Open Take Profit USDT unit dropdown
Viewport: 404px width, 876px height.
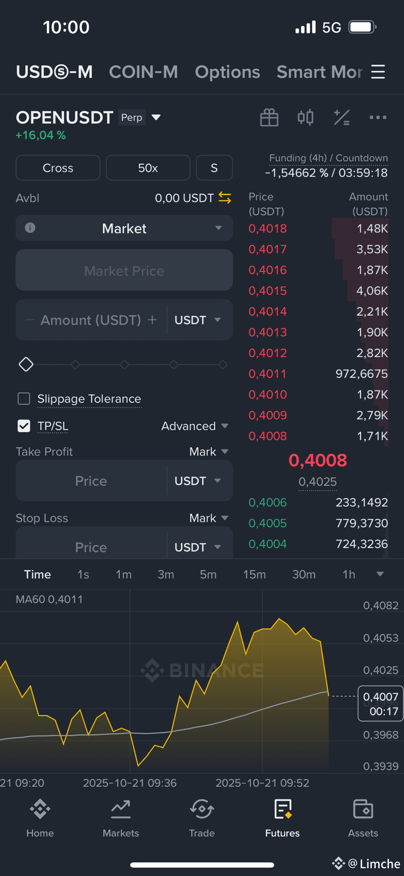pos(198,481)
